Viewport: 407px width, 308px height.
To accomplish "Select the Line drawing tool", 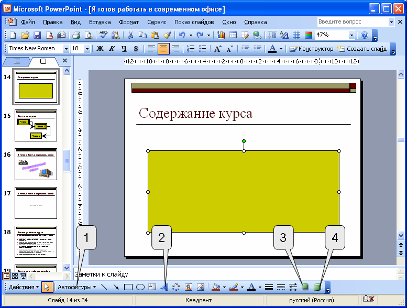I will pos(104,287).
